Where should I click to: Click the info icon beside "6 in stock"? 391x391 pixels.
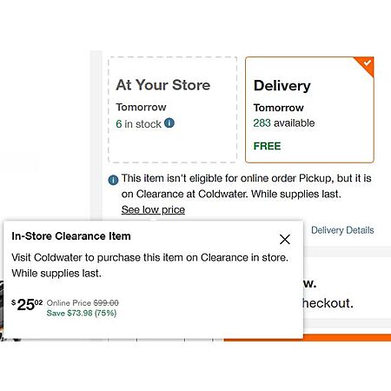[169, 123]
